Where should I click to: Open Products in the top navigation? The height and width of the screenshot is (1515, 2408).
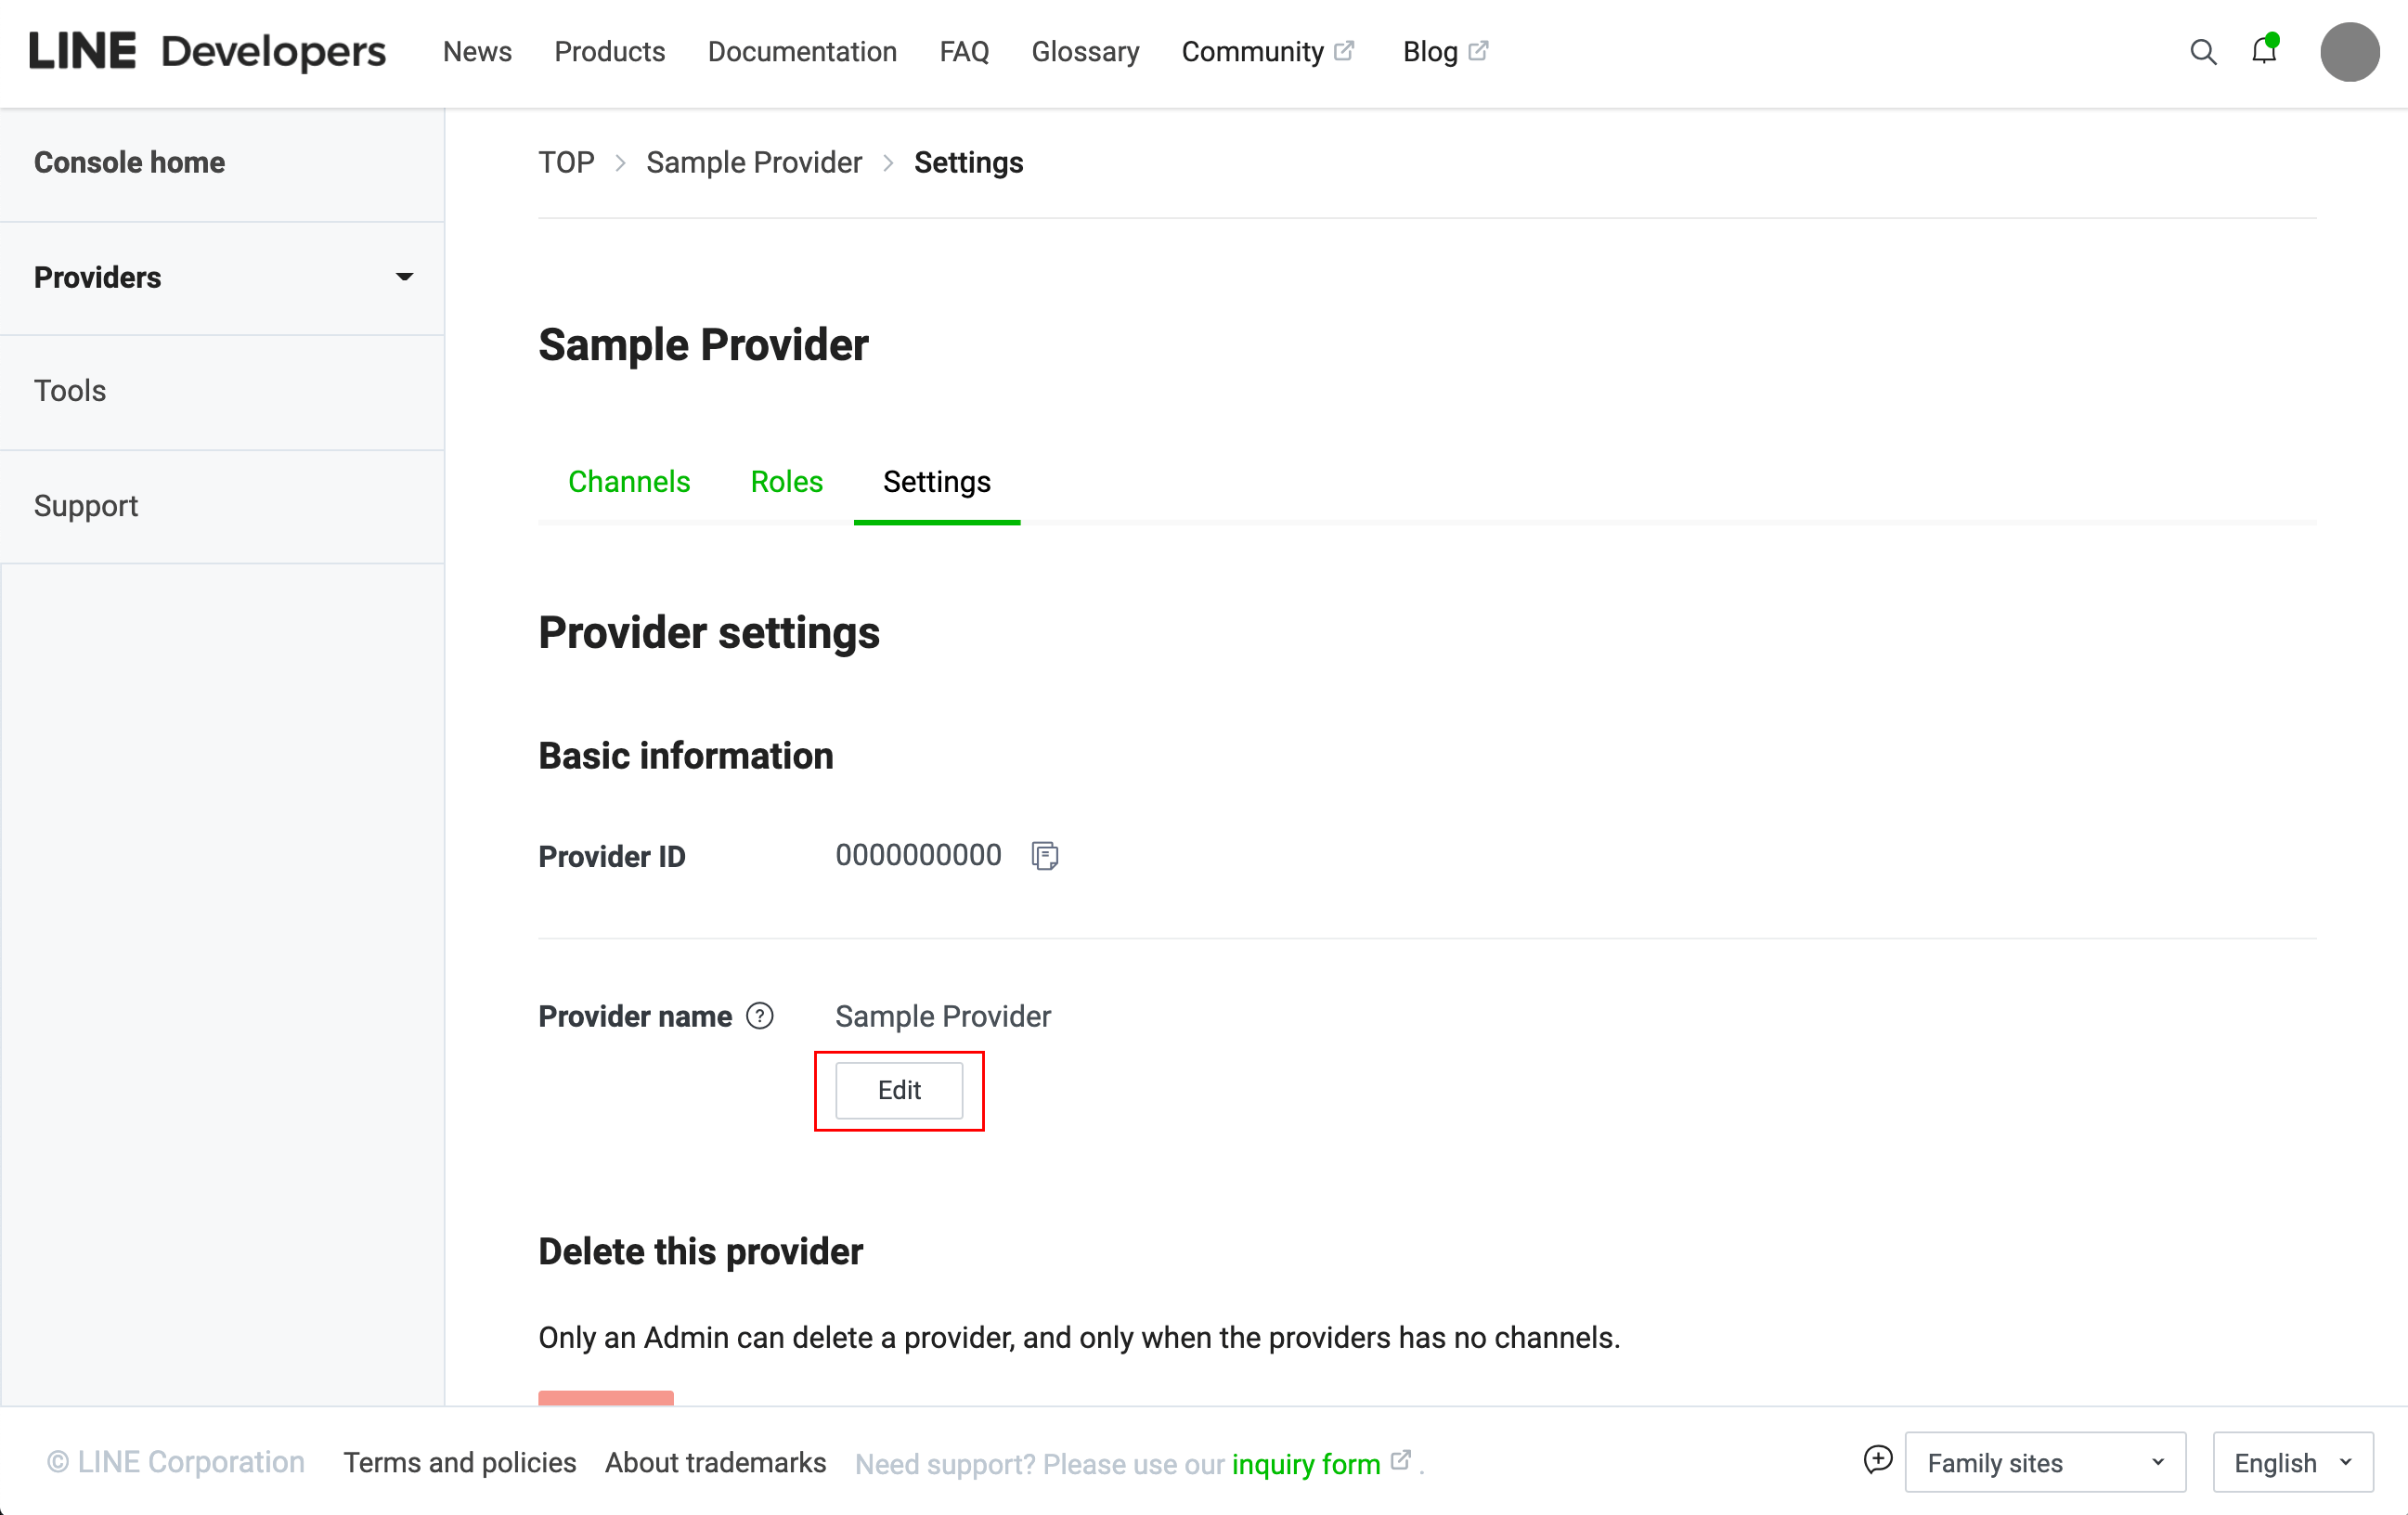[610, 52]
